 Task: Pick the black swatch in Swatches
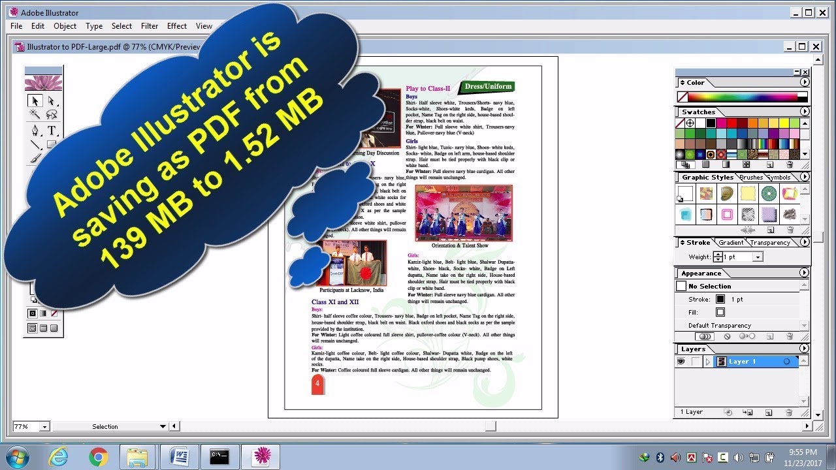[x=711, y=123]
